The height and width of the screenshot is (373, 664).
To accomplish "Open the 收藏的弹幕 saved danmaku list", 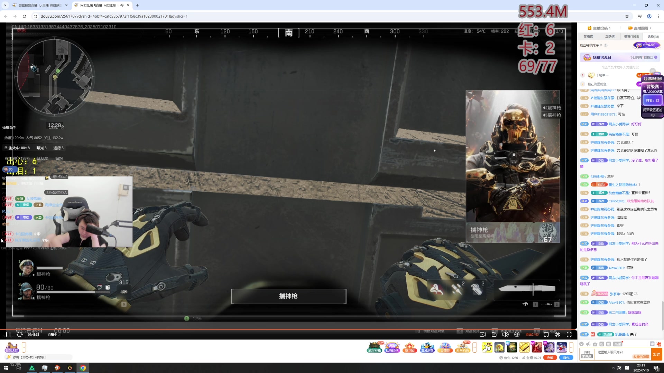I will pos(641,357).
